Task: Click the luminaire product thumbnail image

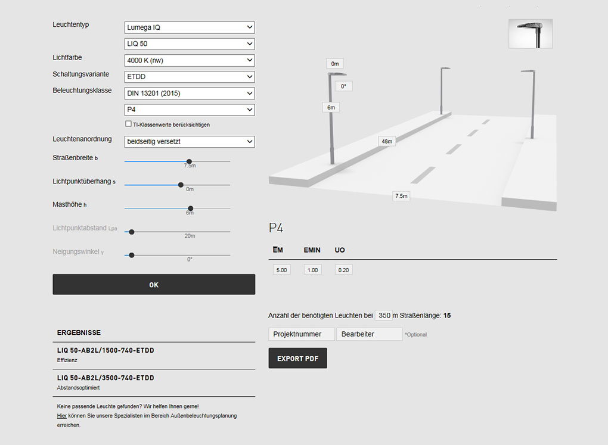Action: 530,33
